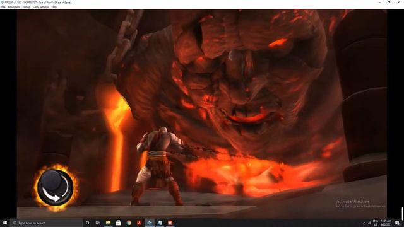404x227 pixels.
Task: Open the Action Center notifications icon
Action: (x=397, y=223)
